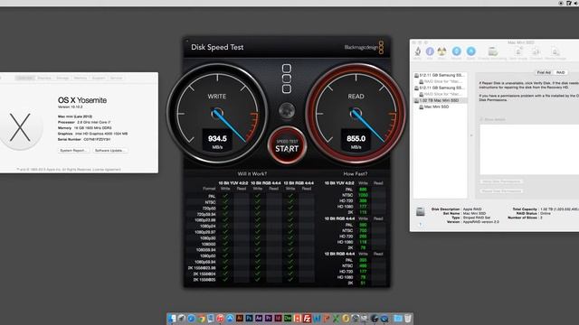Click the System Report button
The image size is (579, 325).
click(x=73, y=151)
